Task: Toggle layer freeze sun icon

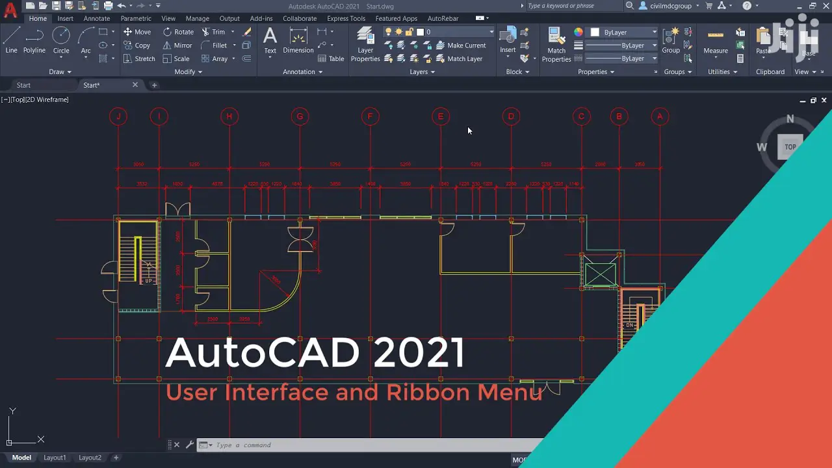Action: tap(399, 32)
